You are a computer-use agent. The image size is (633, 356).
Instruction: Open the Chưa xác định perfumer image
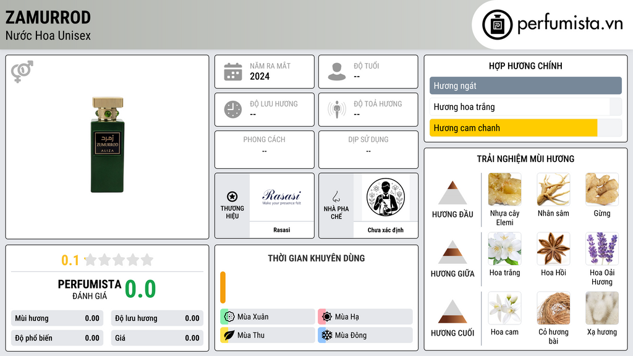pos(386,197)
